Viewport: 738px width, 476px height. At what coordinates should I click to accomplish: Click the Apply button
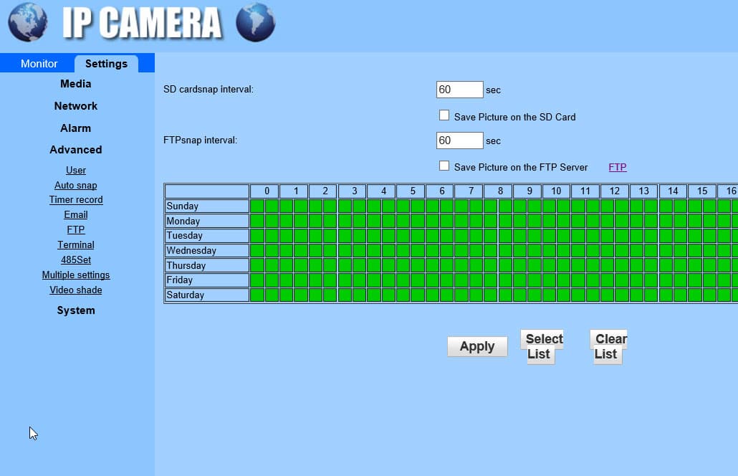[x=477, y=346]
